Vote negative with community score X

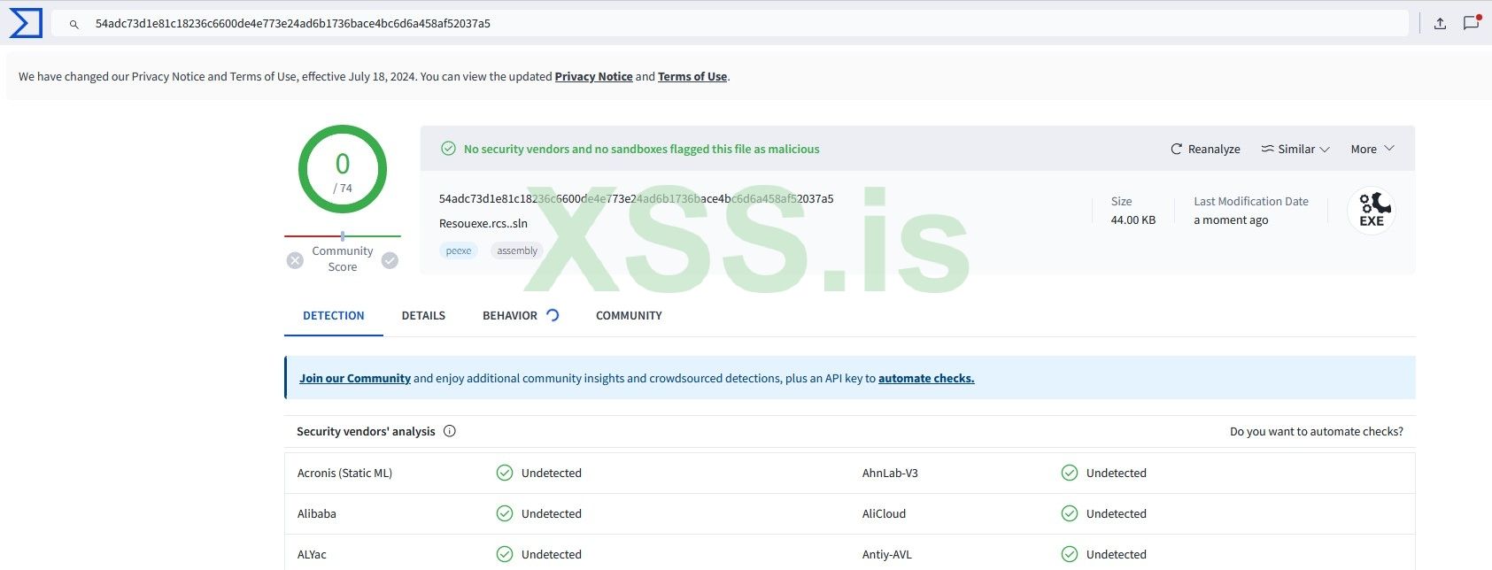295,260
